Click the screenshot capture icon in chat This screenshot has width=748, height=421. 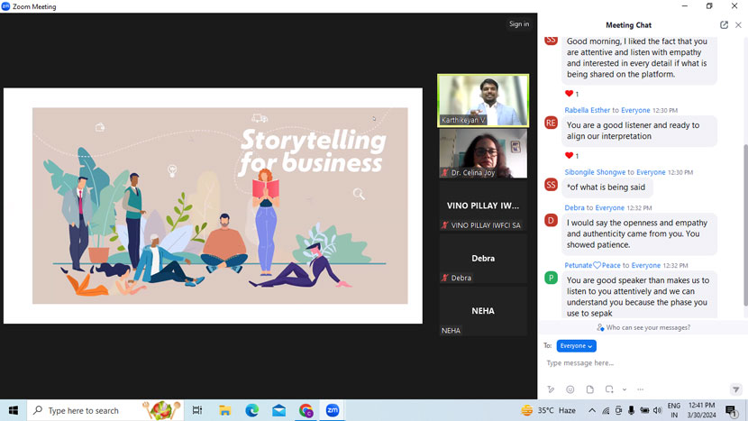(x=609, y=389)
